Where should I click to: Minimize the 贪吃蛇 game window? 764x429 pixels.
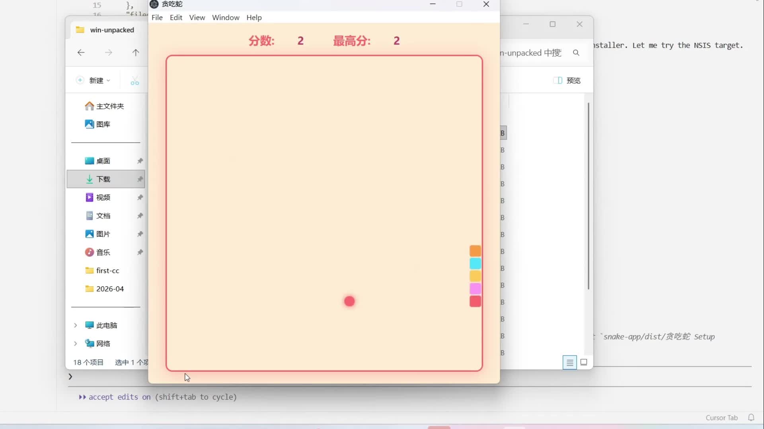[x=433, y=4]
